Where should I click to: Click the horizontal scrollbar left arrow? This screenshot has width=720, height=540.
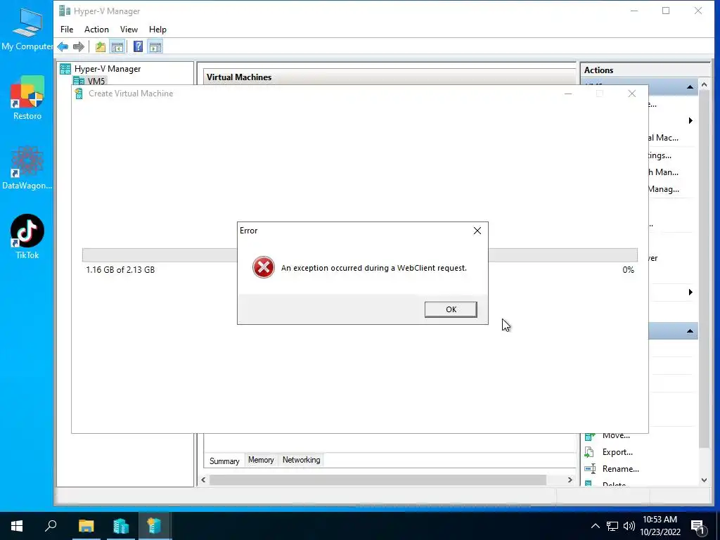pos(203,480)
